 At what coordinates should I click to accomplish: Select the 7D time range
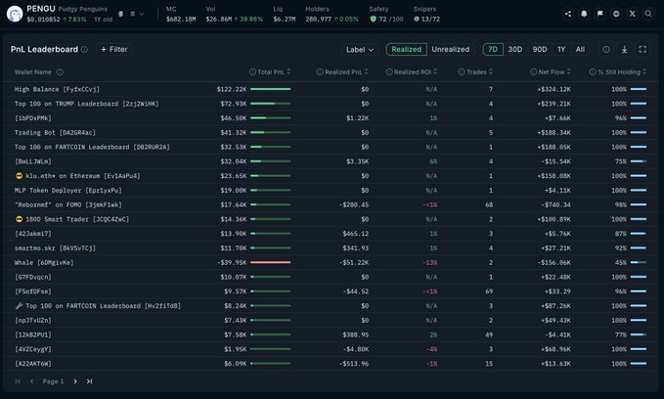click(x=493, y=50)
